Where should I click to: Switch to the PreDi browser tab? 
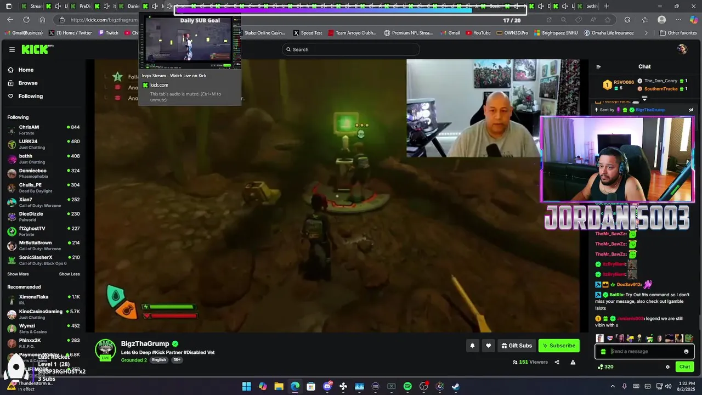tap(81, 6)
